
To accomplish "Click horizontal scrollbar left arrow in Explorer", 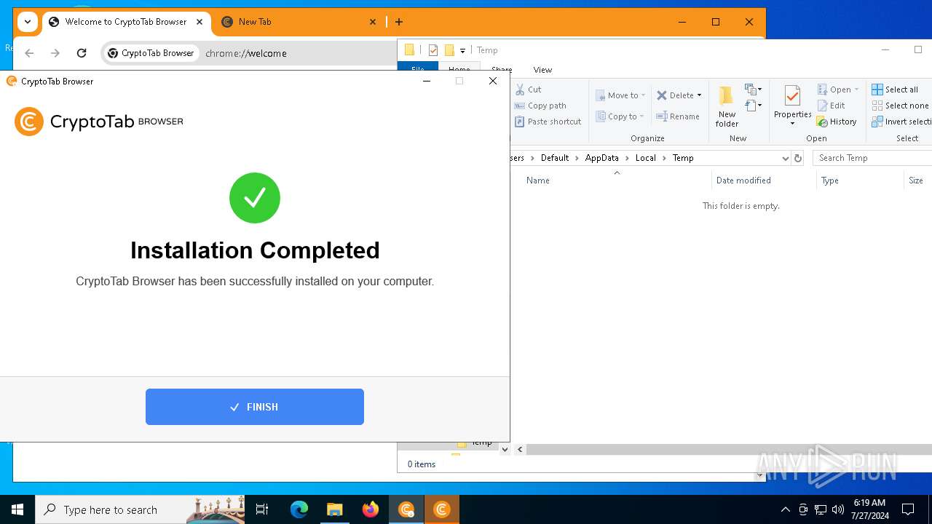I will click(x=520, y=450).
